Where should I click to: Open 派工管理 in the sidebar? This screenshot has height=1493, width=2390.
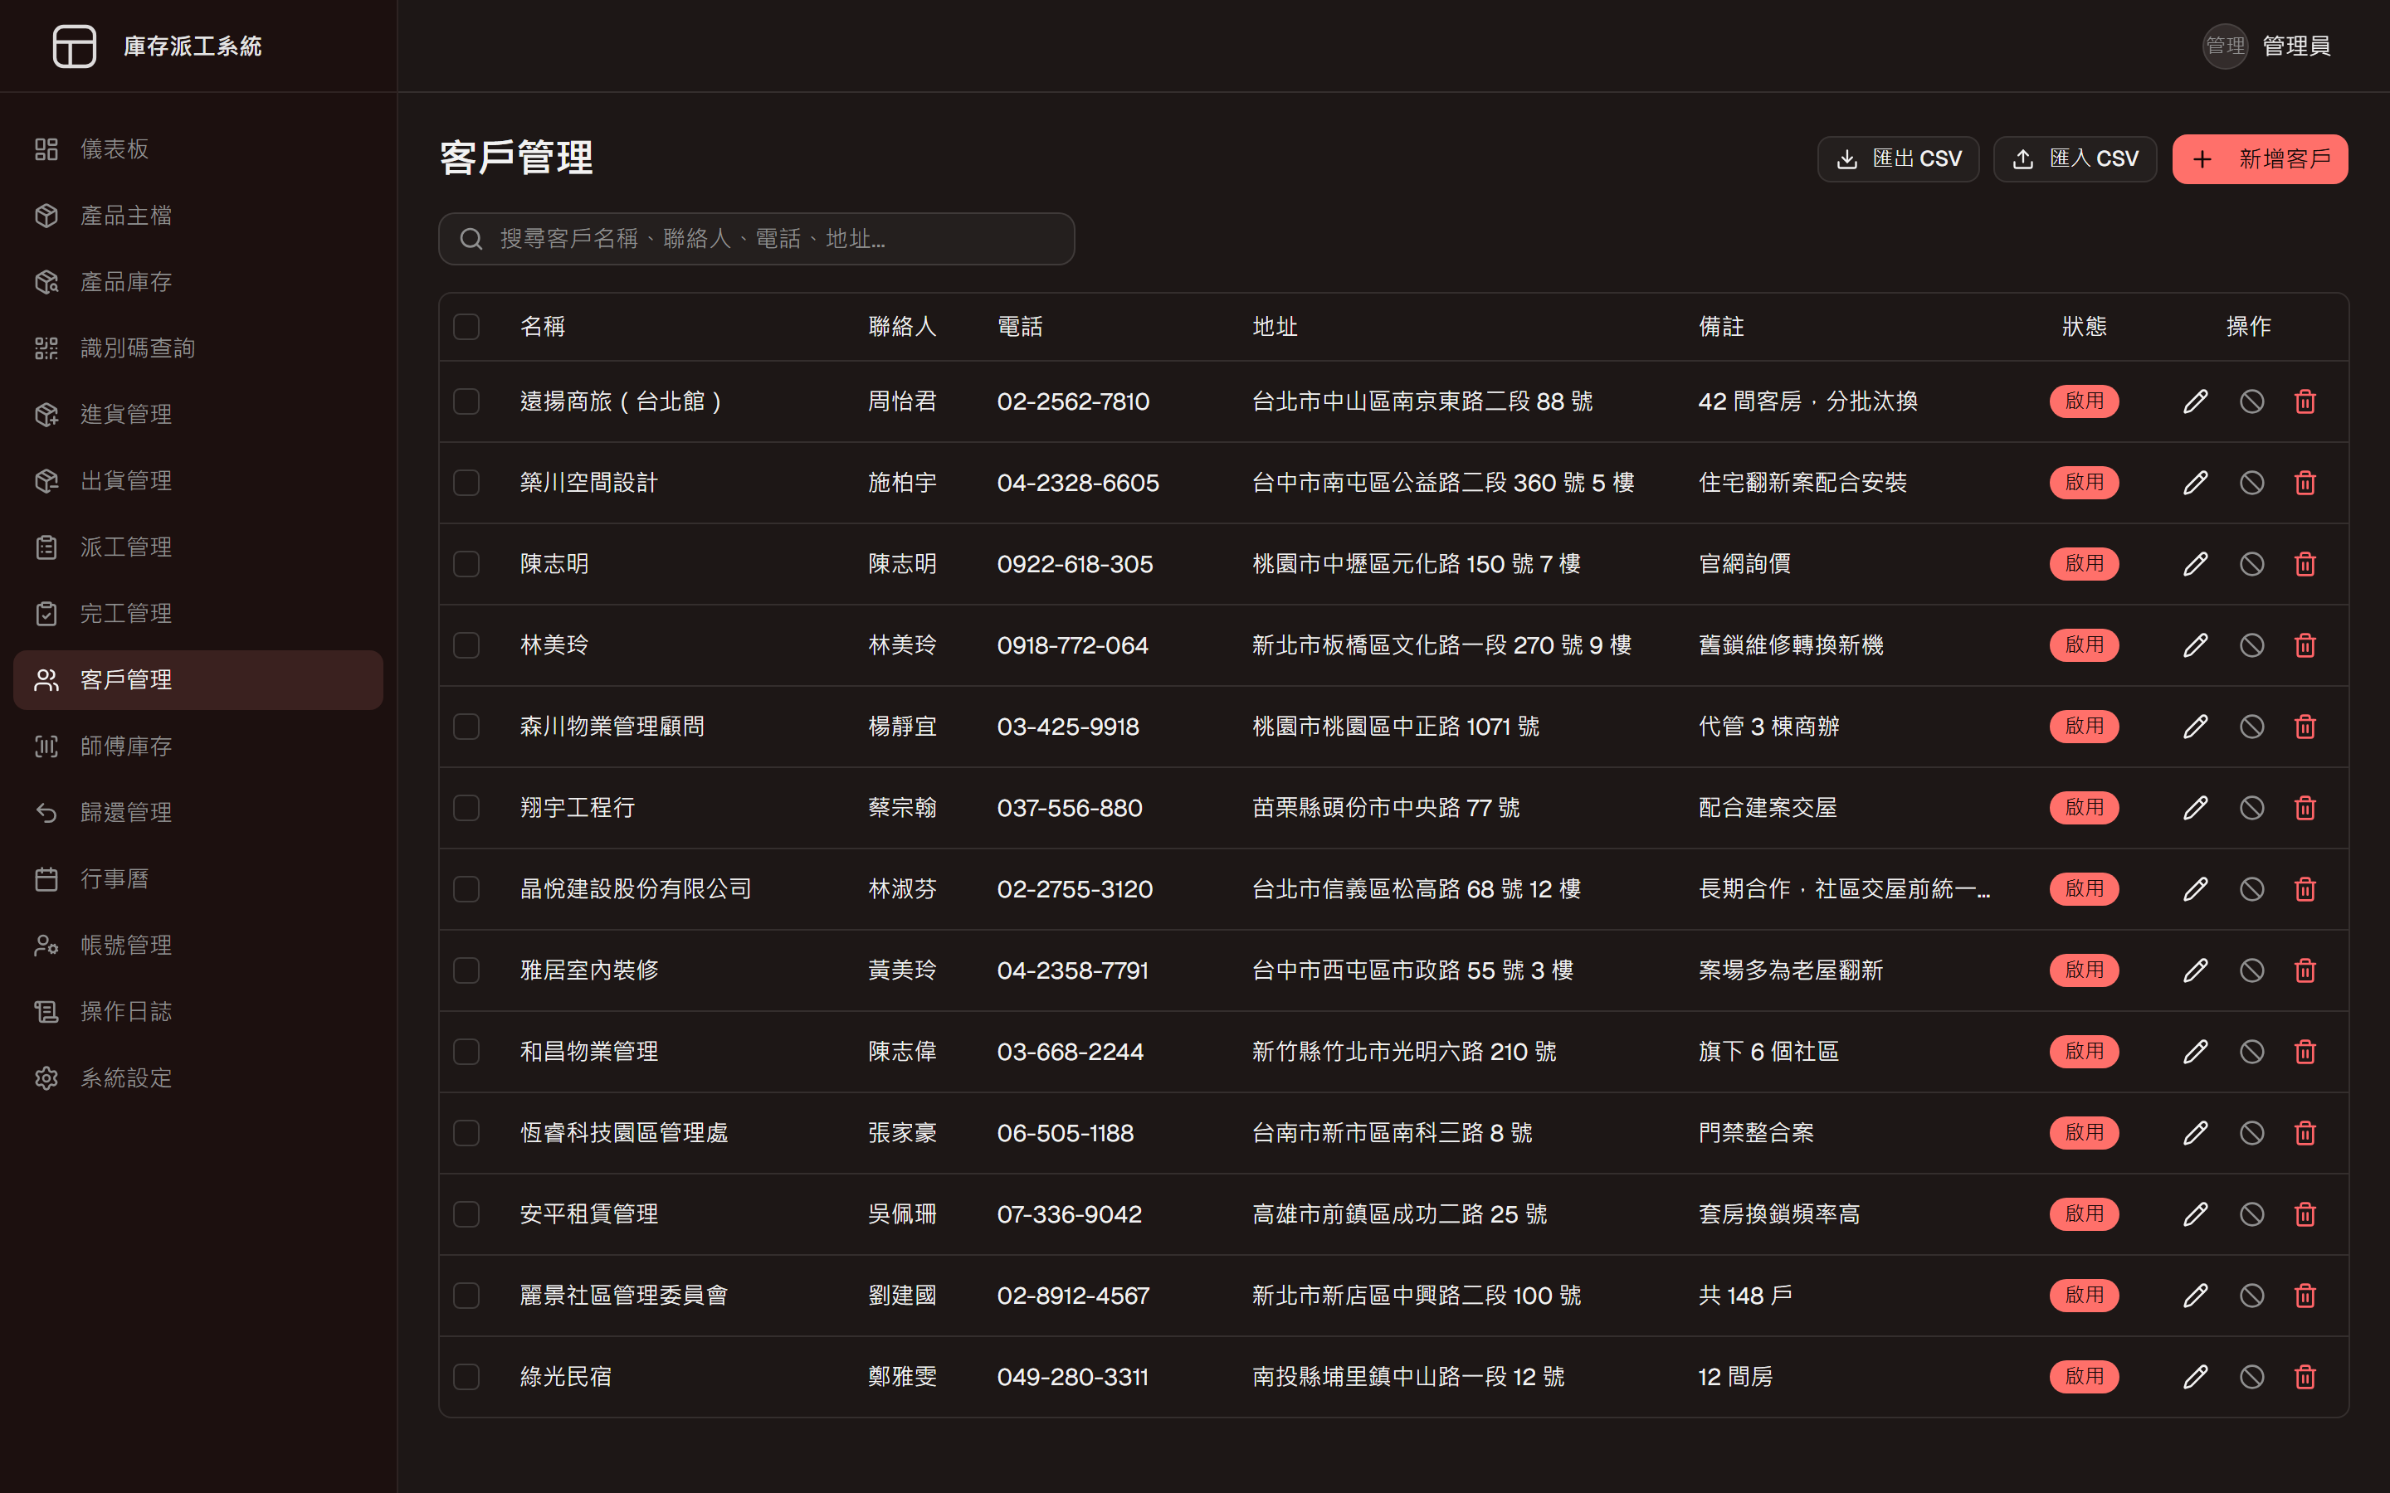click(198, 547)
